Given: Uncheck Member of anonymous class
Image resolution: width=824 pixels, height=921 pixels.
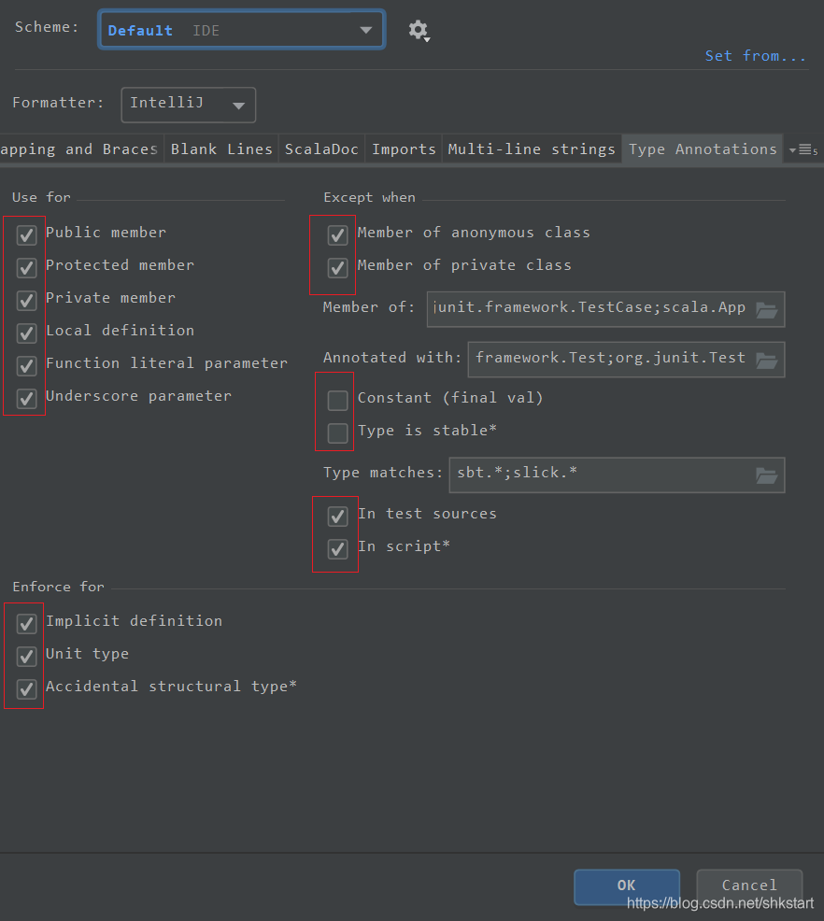Looking at the screenshot, I should 337,235.
